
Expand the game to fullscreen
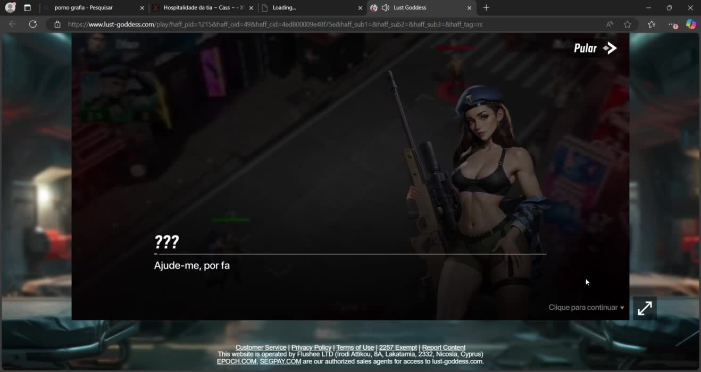pyautogui.click(x=645, y=308)
